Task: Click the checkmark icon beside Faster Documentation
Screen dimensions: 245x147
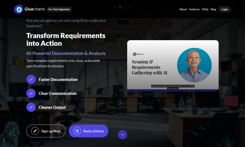Action: tap(31, 79)
